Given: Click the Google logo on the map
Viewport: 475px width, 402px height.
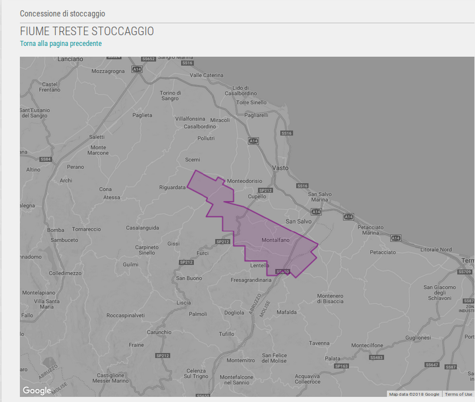Looking at the screenshot, I should click(37, 391).
